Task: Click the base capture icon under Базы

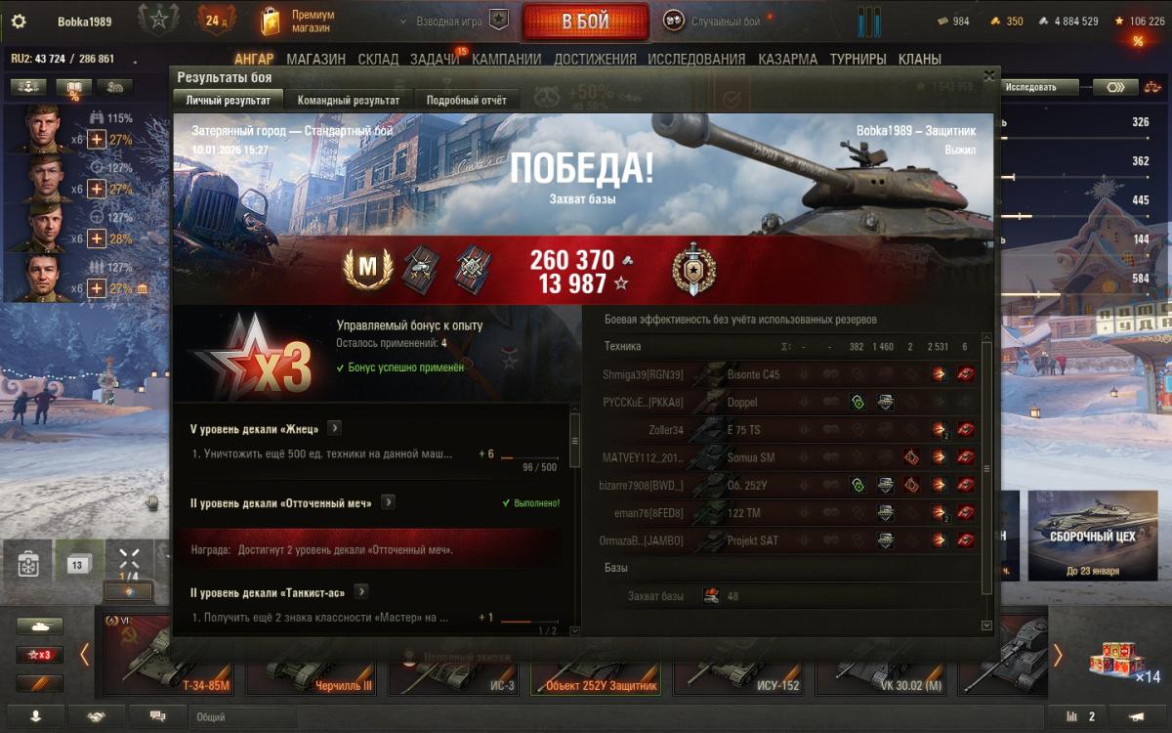Action: point(711,596)
